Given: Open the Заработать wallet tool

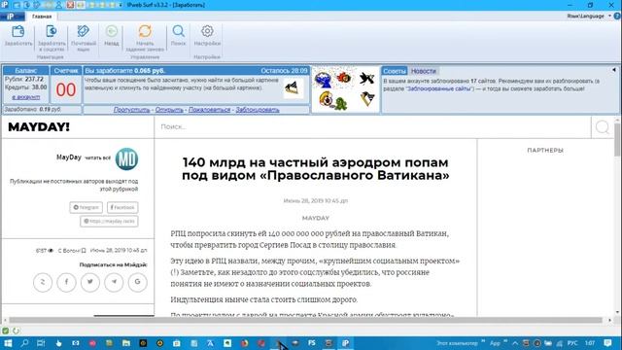Looking at the screenshot, I should point(18,36).
